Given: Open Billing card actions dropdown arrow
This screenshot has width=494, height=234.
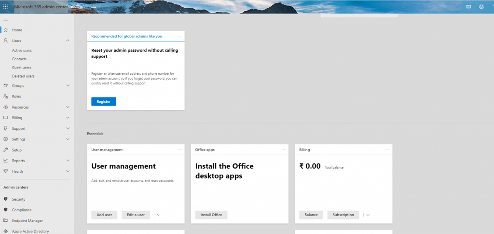Looking at the screenshot, I should pos(368,215).
